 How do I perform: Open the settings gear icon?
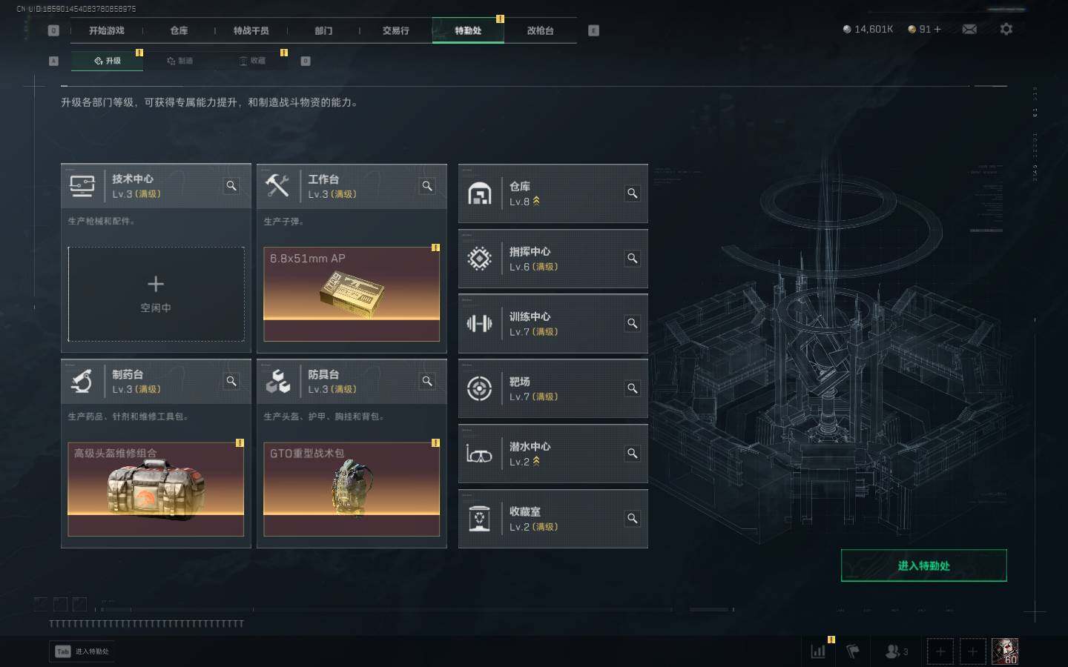point(1006,29)
